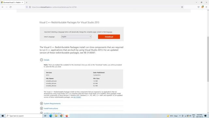Expand System Requirements section

tap(41, 104)
